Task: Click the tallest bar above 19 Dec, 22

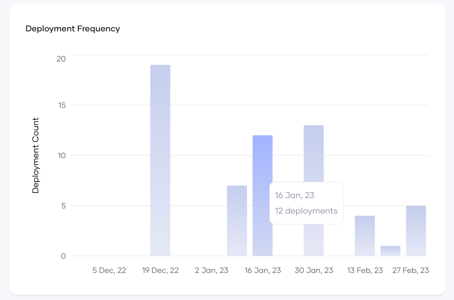Action: pos(160,160)
